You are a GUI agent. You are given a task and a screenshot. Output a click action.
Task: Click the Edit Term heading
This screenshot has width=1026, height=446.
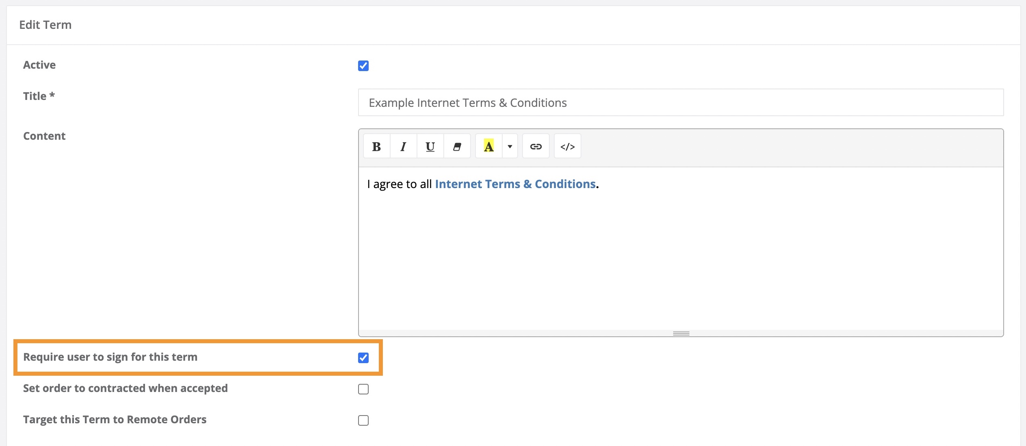(x=45, y=24)
